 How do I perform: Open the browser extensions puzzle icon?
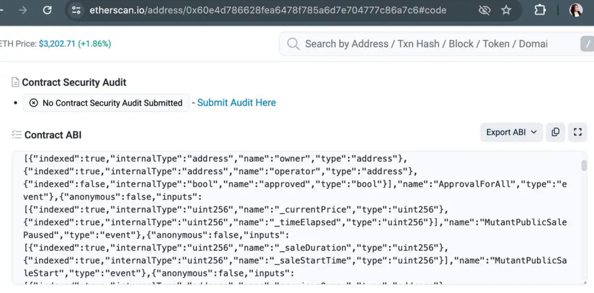click(x=540, y=10)
